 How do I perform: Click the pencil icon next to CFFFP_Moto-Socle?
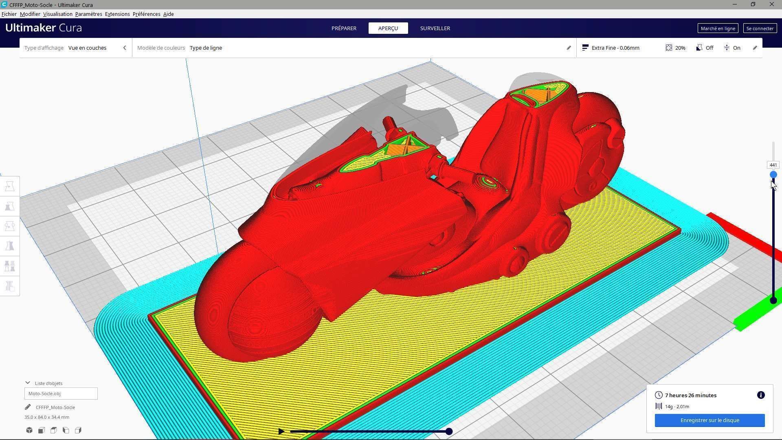click(28, 407)
